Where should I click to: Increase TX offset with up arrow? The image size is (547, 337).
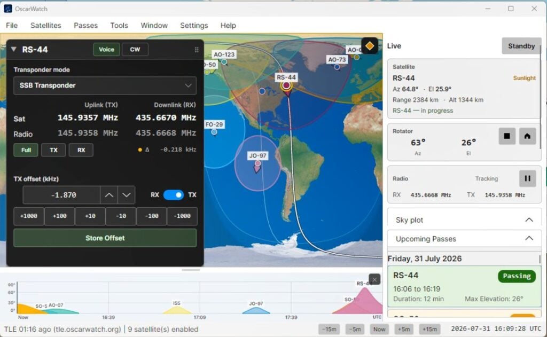(x=109, y=195)
